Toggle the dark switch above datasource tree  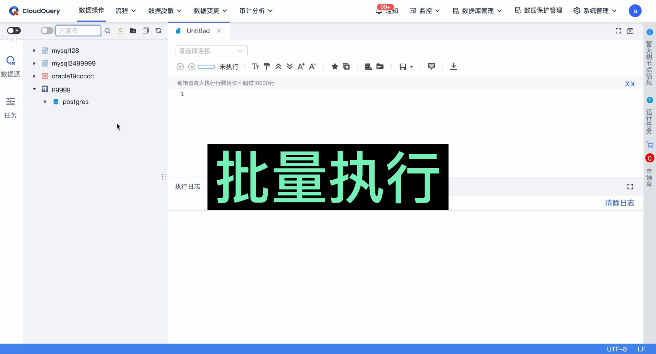(x=14, y=30)
